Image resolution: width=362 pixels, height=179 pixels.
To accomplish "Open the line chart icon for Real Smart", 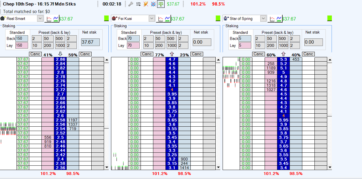I will click(49, 19).
